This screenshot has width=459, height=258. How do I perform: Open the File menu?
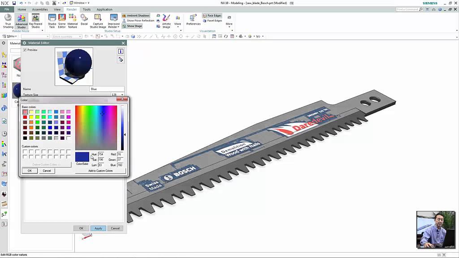[x=7, y=9]
